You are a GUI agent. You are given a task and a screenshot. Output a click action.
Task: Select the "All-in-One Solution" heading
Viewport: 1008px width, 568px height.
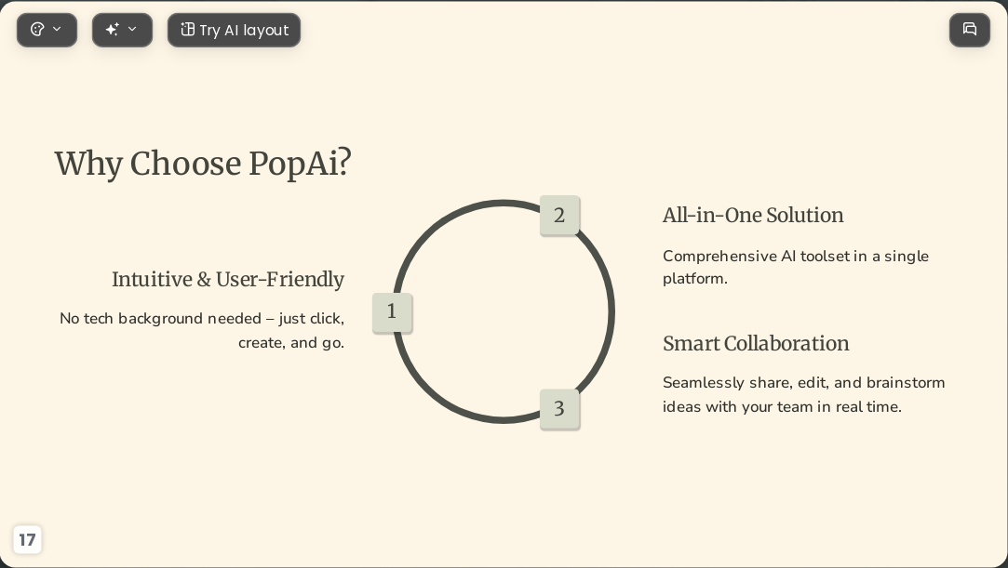click(753, 216)
